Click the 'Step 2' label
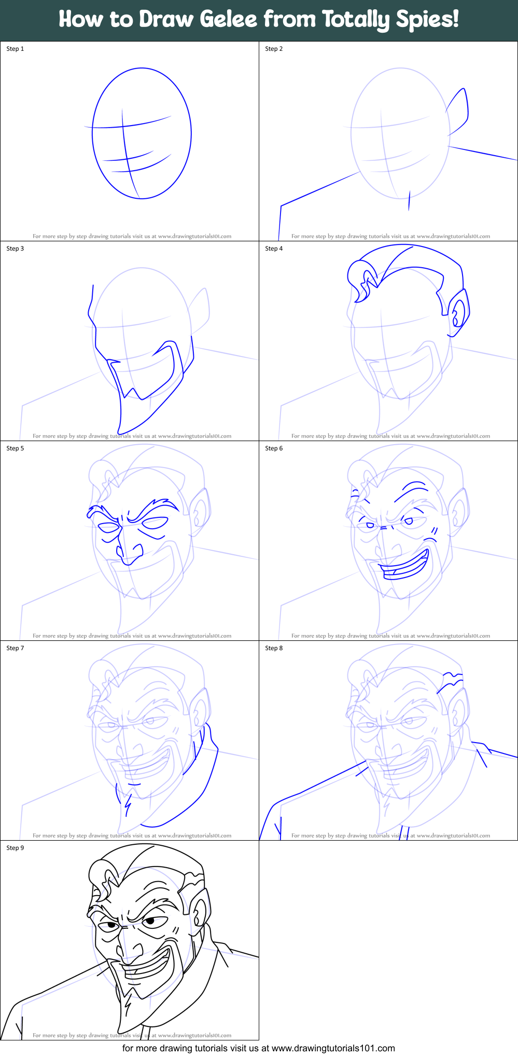Image resolution: width=518 pixels, height=1056 pixels. (x=274, y=49)
